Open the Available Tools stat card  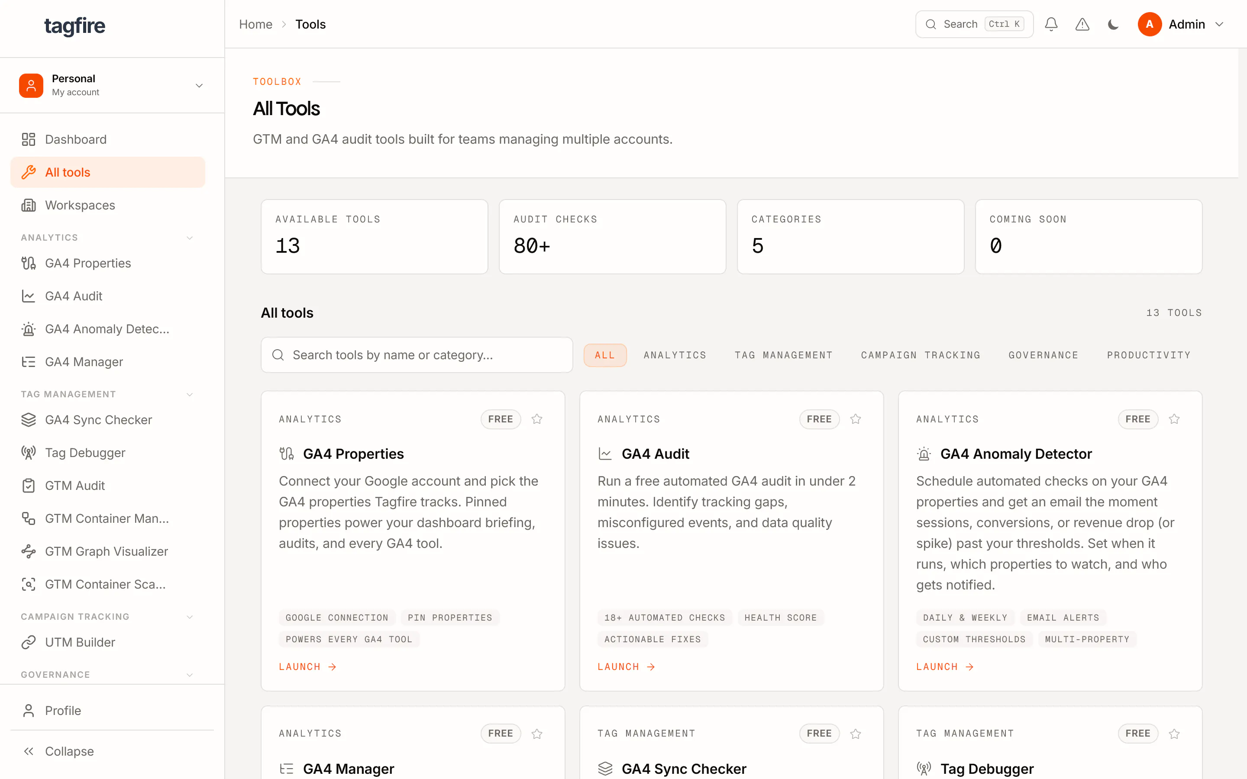coord(375,236)
